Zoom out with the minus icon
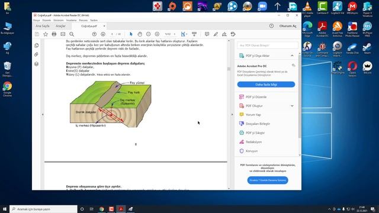 tap(149, 34)
